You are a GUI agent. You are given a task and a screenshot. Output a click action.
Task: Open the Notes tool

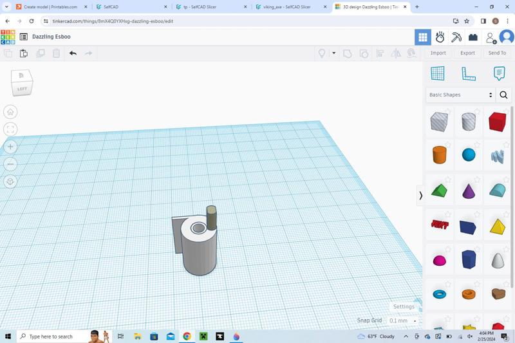[499, 73]
